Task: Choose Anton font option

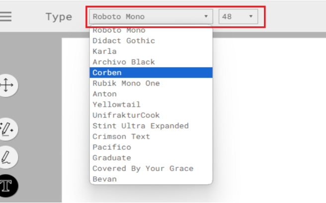Action: (x=104, y=94)
